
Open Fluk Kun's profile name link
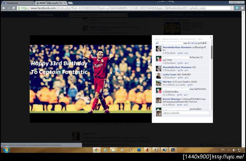(167, 82)
